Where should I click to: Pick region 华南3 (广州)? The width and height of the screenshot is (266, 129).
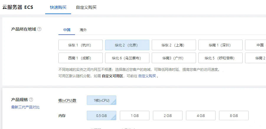pos(174,58)
